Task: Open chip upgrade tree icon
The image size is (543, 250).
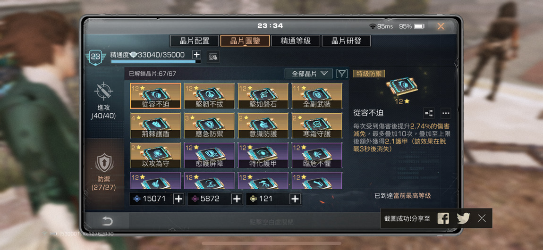Action: click(x=429, y=113)
